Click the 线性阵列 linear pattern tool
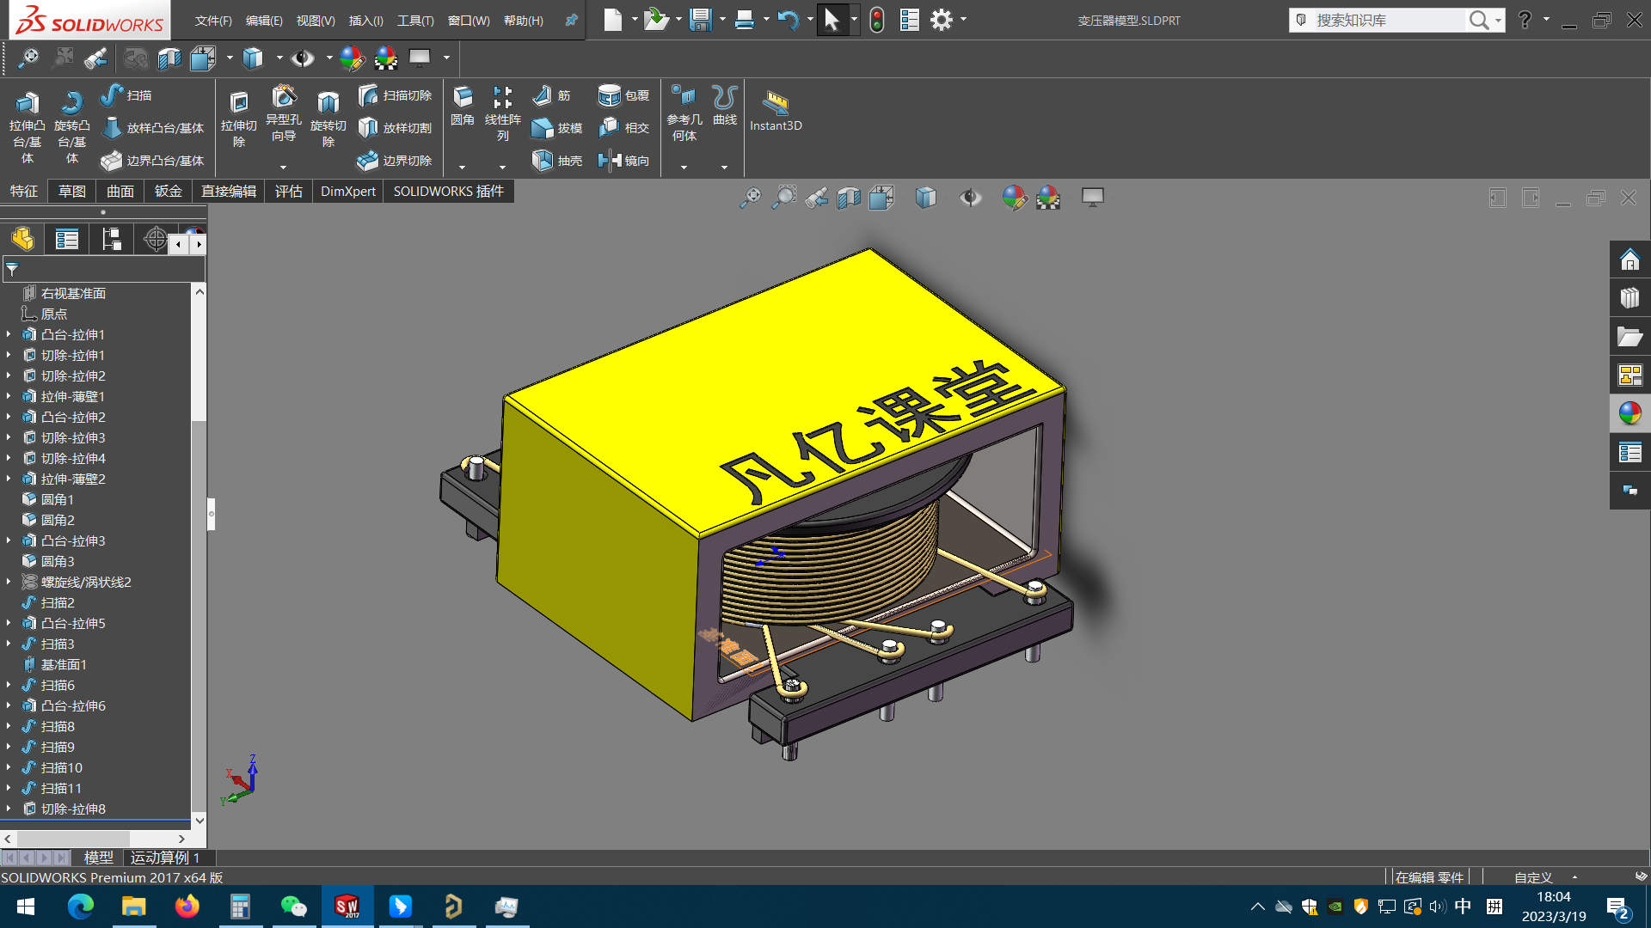The width and height of the screenshot is (1651, 928). click(x=502, y=113)
